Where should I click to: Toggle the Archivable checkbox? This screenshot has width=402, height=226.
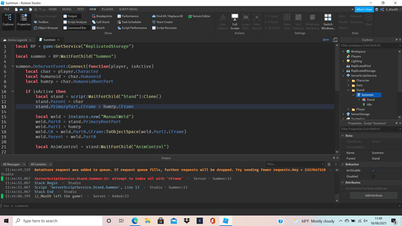tap(373, 171)
